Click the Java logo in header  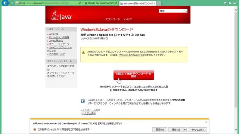tap(61, 15)
